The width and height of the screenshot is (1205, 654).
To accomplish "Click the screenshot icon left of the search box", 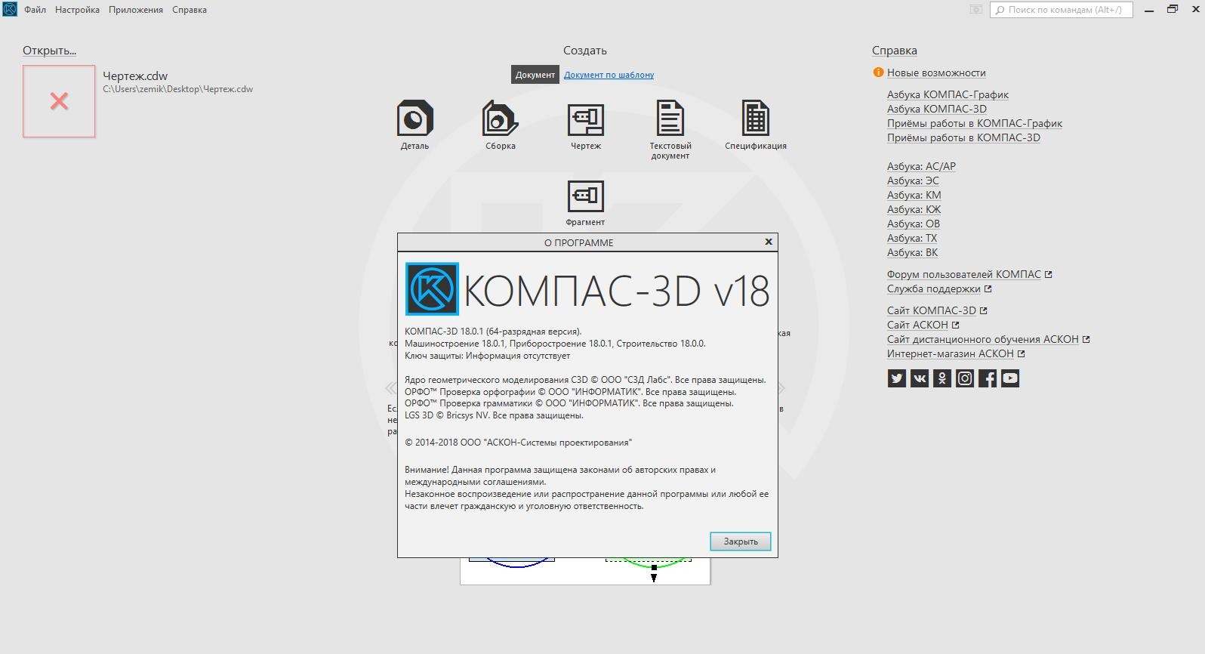I will coord(975,10).
